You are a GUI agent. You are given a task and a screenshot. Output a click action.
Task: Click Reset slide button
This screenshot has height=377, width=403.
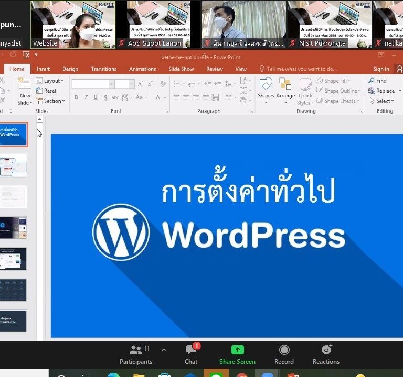coord(46,91)
